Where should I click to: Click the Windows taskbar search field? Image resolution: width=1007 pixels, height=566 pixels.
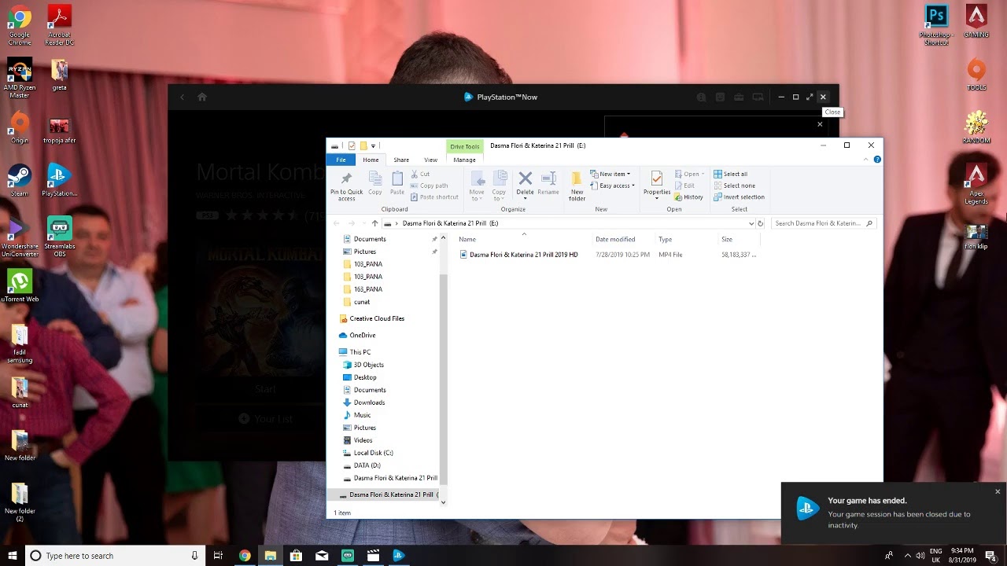[x=115, y=556]
